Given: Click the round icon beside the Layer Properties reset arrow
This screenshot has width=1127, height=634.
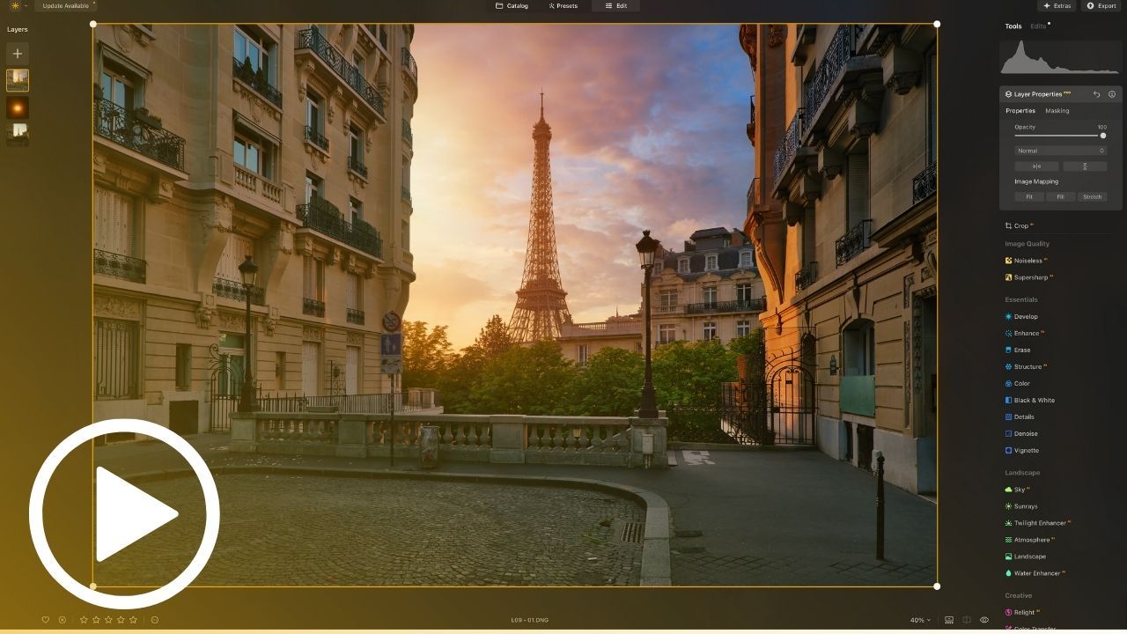Looking at the screenshot, I should [x=1112, y=94].
